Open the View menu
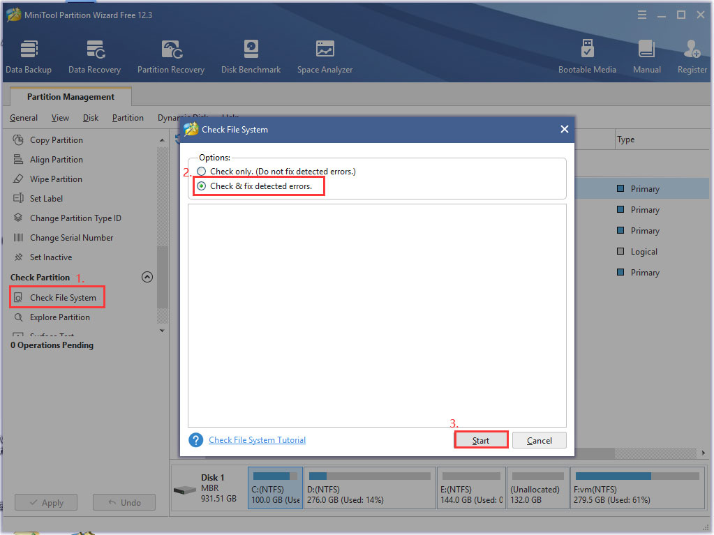Image resolution: width=714 pixels, height=535 pixels. (x=60, y=118)
